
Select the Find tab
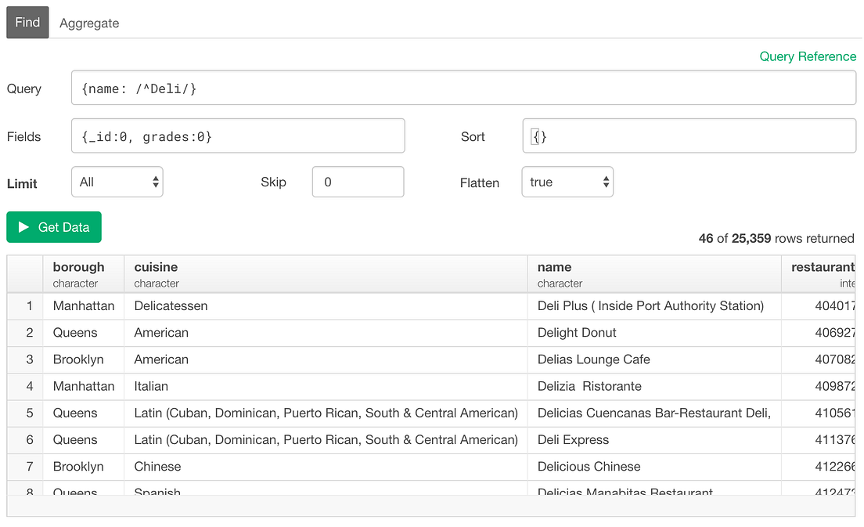pyautogui.click(x=27, y=22)
